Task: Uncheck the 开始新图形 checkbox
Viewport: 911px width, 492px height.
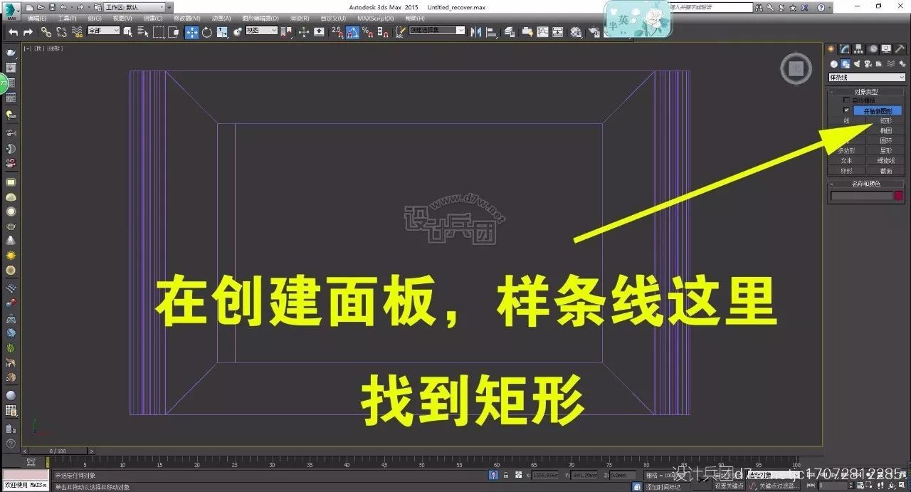Action: click(846, 110)
